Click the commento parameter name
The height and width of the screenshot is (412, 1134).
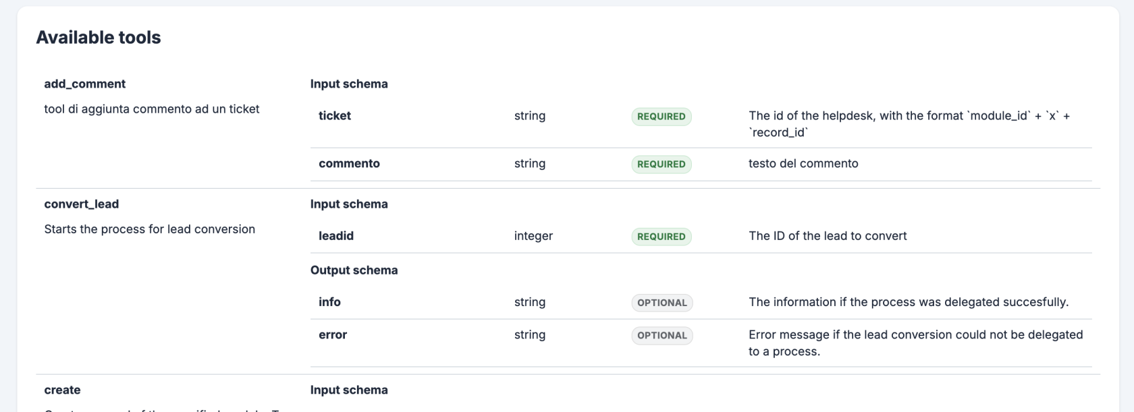[349, 163]
